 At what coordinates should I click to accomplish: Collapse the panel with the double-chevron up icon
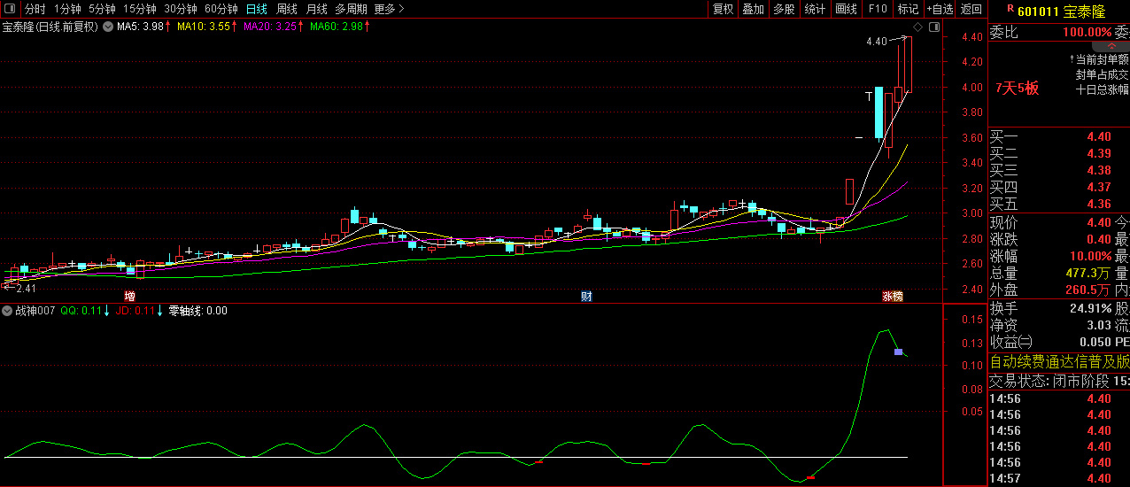(x=1111, y=46)
